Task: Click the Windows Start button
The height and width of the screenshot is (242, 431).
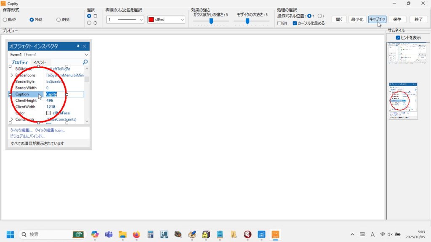Action: pyautogui.click(x=10, y=234)
